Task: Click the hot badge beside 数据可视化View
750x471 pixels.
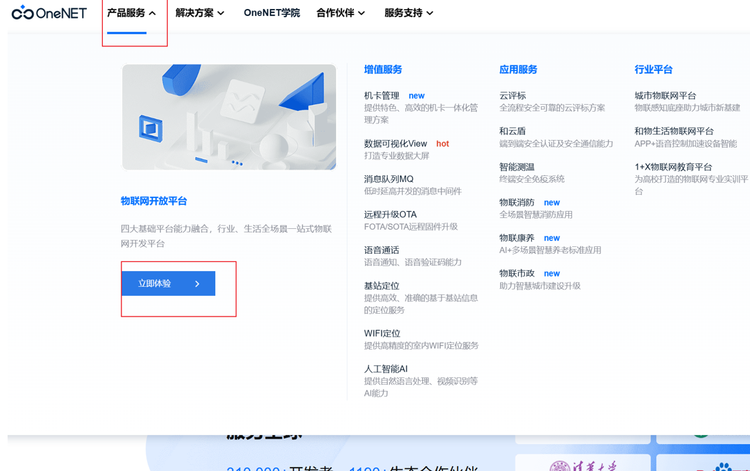Action: [442, 143]
